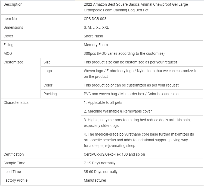Viewport: 204px width, 186px height.
Task: Click the PVC non-woven bag packing text
Action: (132, 94)
